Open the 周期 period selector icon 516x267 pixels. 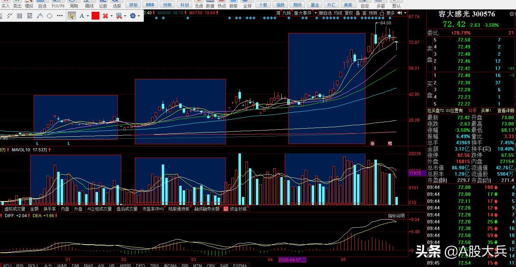(x=74, y=4)
